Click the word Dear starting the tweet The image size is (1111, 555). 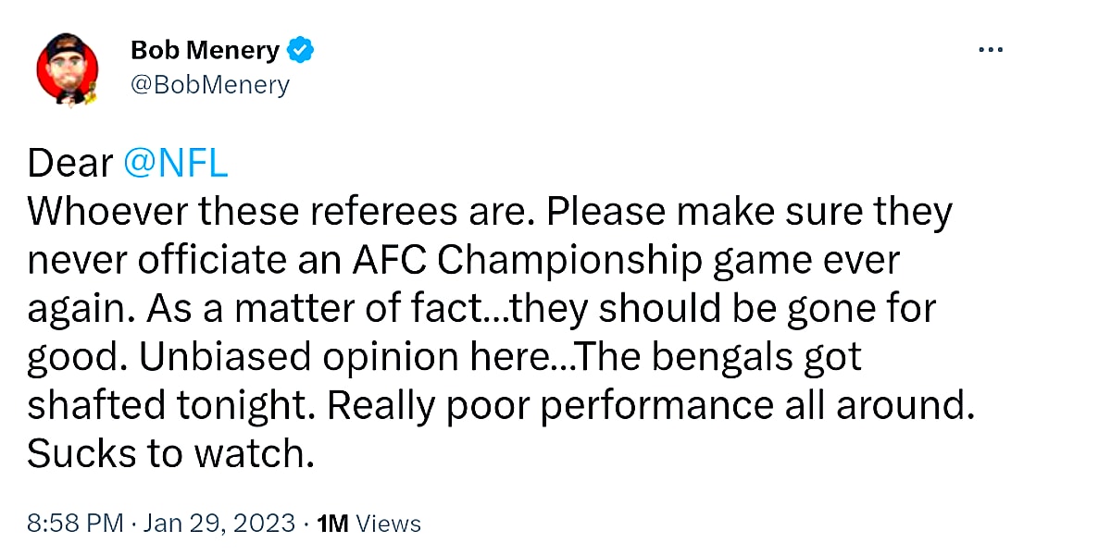(x=69, y=164)
